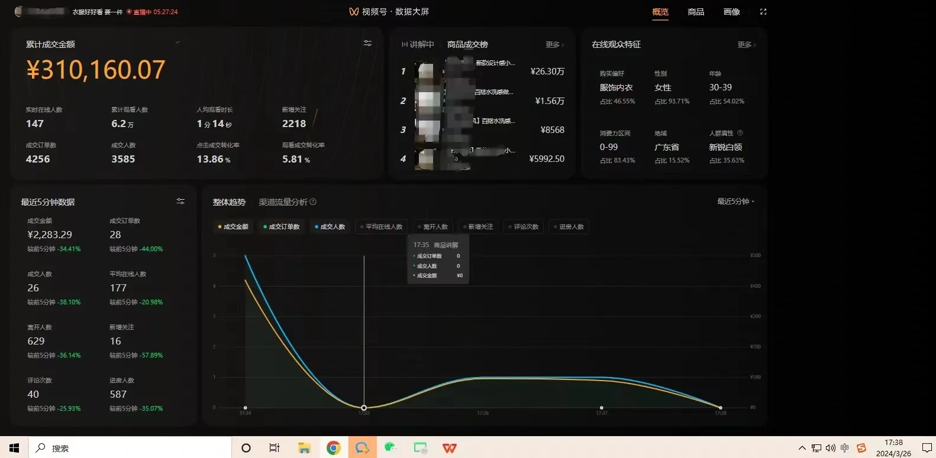Image resolution: width=936 pixels, height=458 pixels.
Task: Switch to the 画像 tab
Action: coord(731,12)
